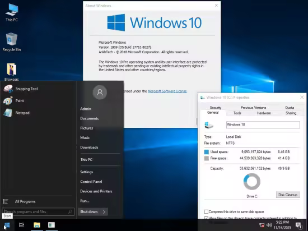
Task: Open the volume speaker tray icon
Action: pos(269,225)
